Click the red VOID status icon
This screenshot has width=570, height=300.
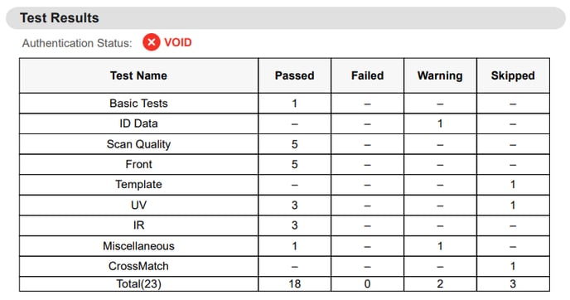[152, 42]
